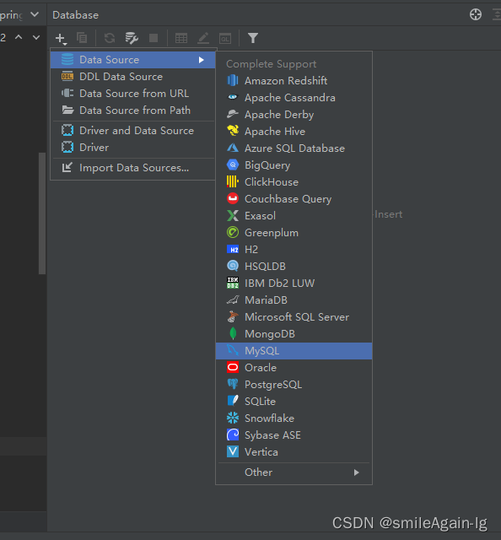
Task: Select the Driver menu item
Action: pos(133,148)
